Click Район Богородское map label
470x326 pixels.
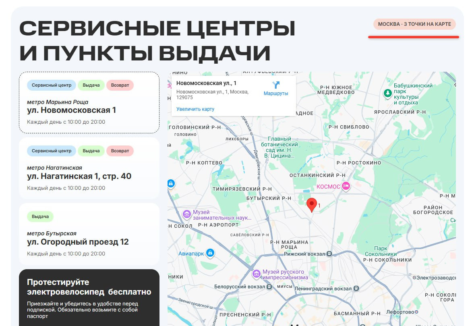click(x=433, y=210)
